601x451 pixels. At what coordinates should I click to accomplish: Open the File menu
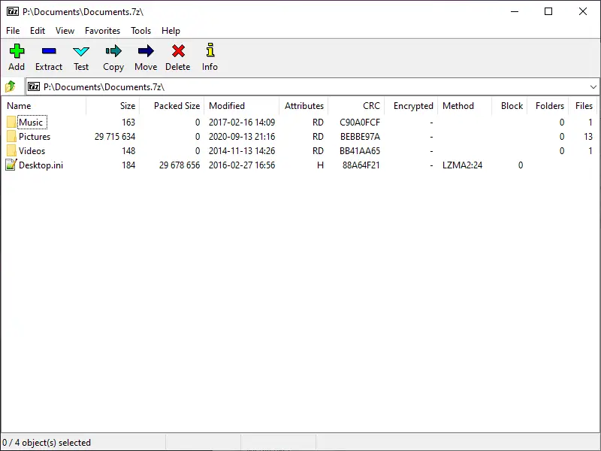point(12,31)
